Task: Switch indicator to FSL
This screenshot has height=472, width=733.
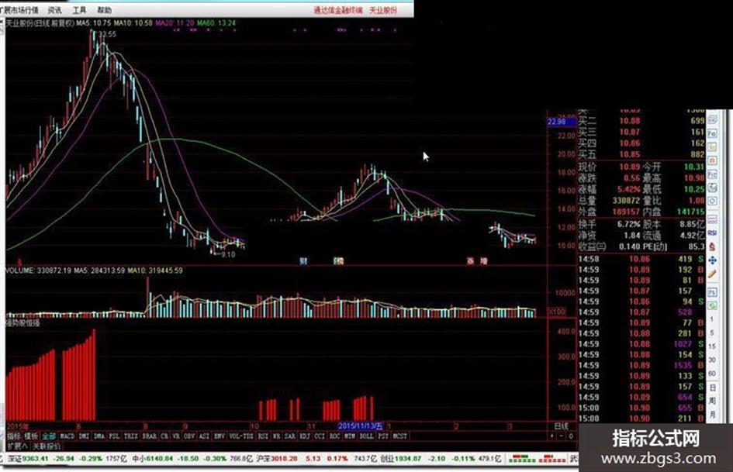Action: [114, 436]
